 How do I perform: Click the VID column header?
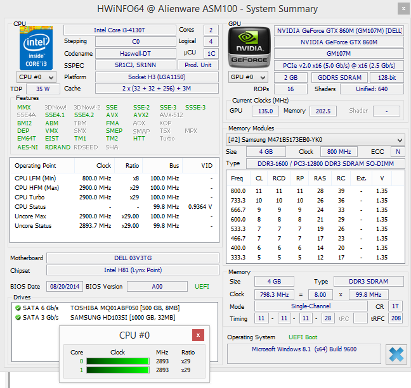pyautogui.click(x=199, y=166)
